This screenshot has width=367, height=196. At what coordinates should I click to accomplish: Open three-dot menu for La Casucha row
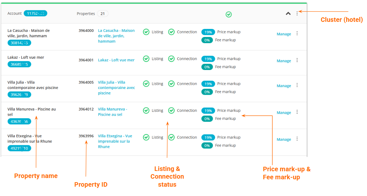(297, 33)
